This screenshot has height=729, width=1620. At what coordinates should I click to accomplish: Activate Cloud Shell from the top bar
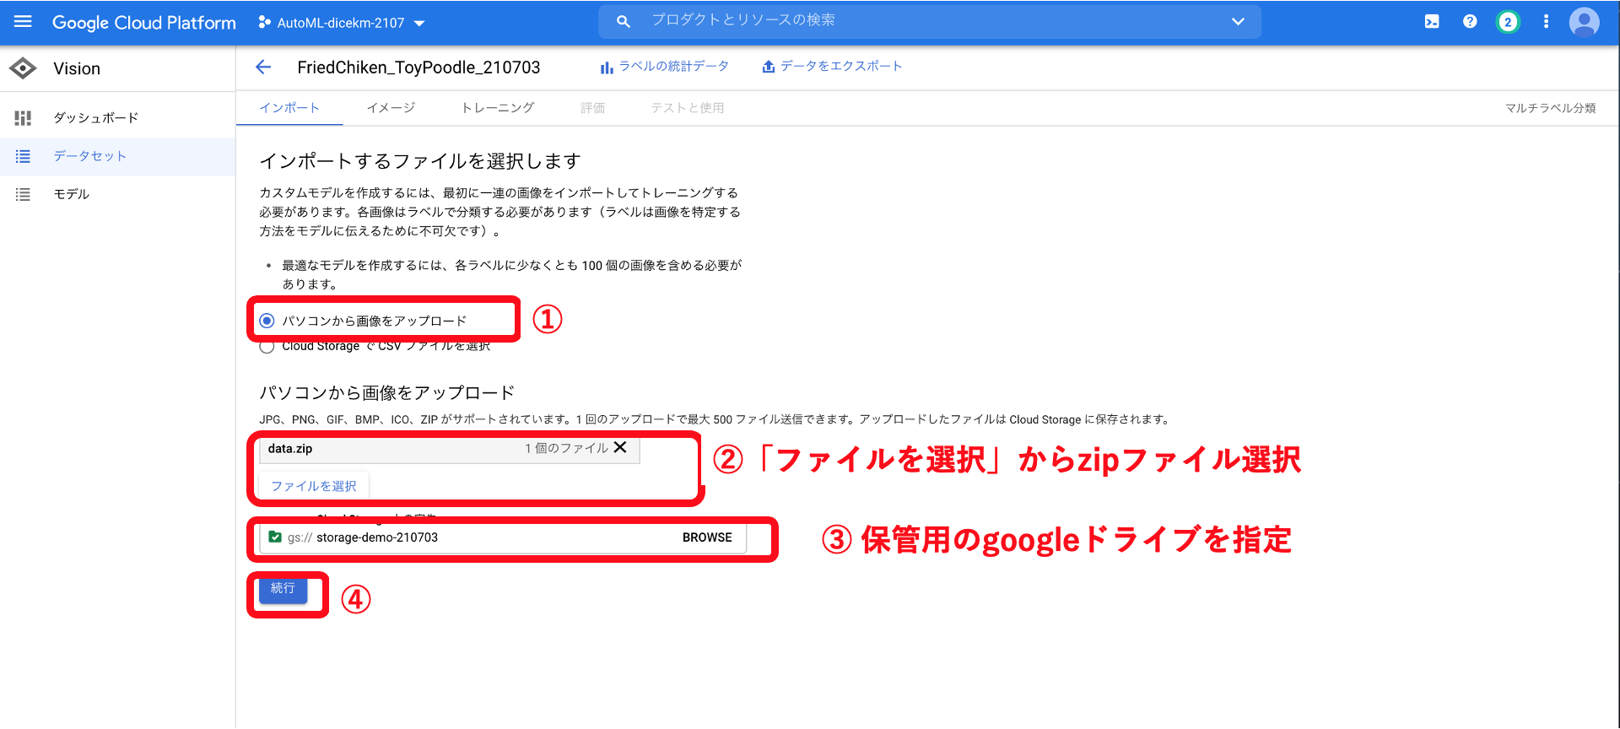click(x=1432, y=22)
